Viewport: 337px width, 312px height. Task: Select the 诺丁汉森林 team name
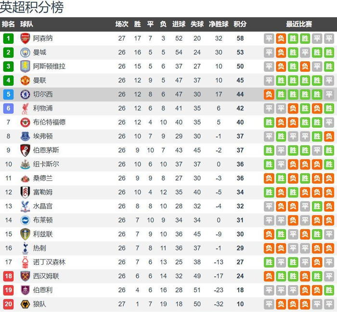pos(49,262)
